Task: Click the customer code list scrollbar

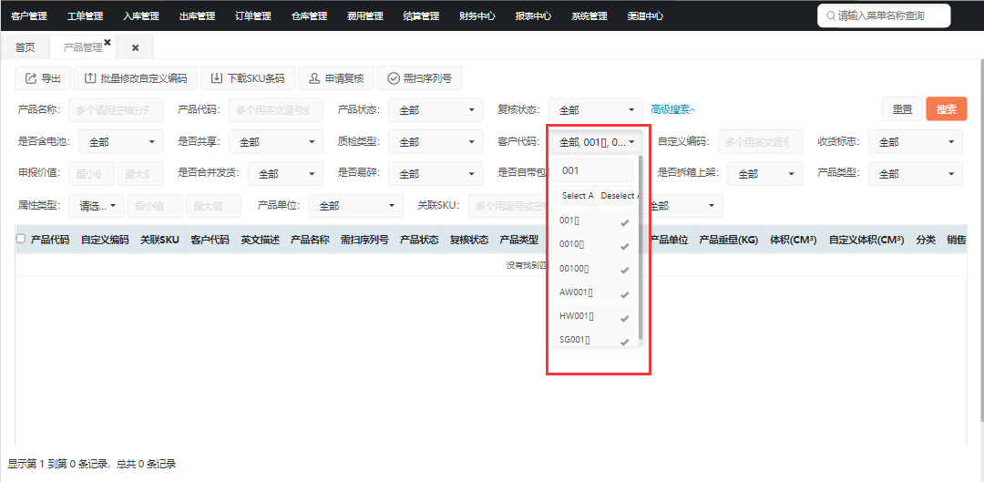Action: [641, 249]
